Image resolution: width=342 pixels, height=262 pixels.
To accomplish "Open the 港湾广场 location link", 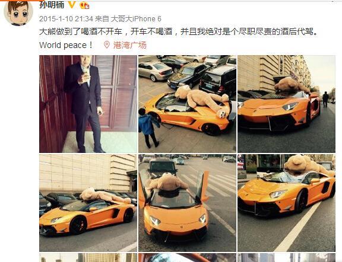I will coord(130,45).
